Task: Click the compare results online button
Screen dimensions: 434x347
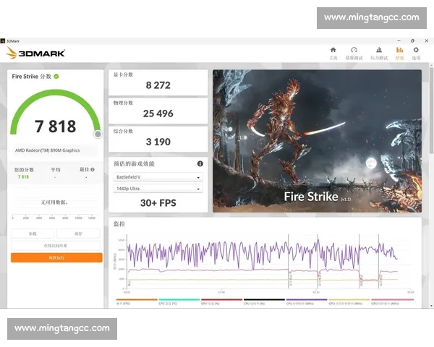Action: coord(56,246)
